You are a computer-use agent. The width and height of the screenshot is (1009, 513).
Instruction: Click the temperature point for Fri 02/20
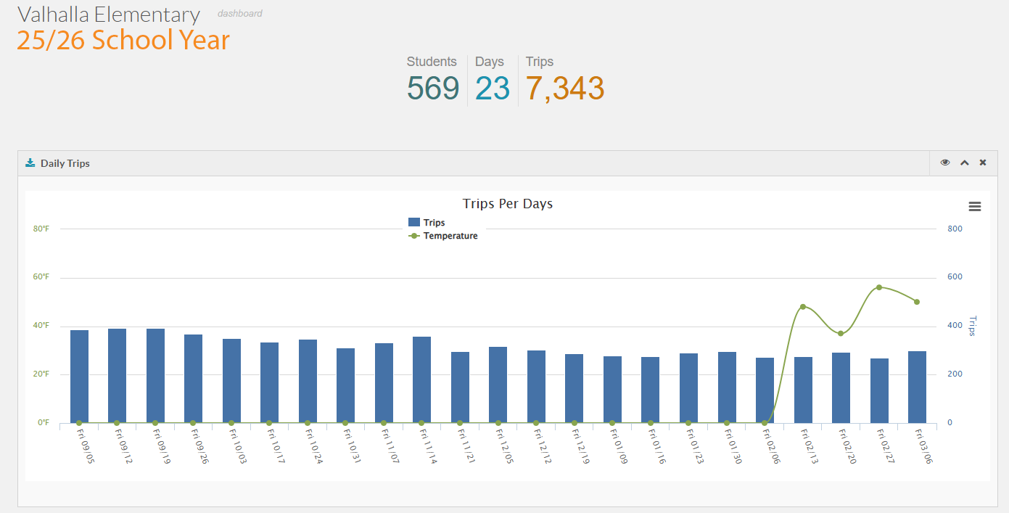coord(841,334)
